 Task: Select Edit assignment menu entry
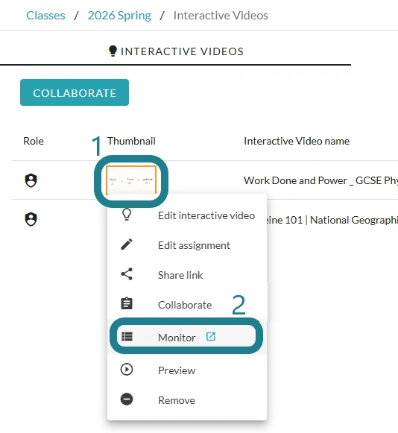[187, 245]
